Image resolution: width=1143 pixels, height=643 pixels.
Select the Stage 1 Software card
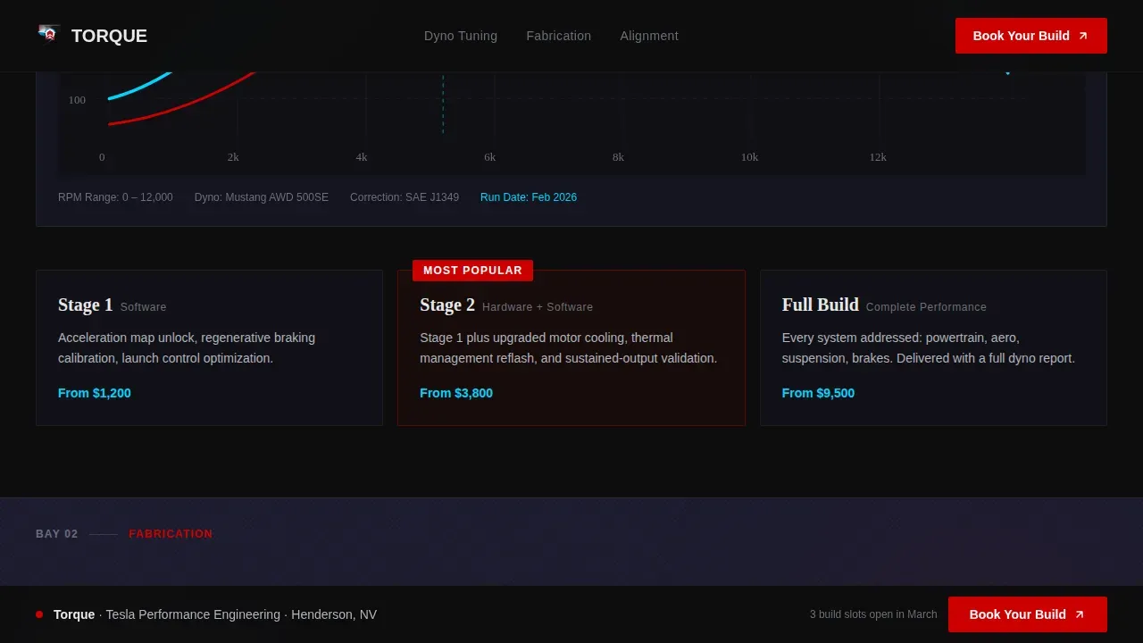(209, 347)
